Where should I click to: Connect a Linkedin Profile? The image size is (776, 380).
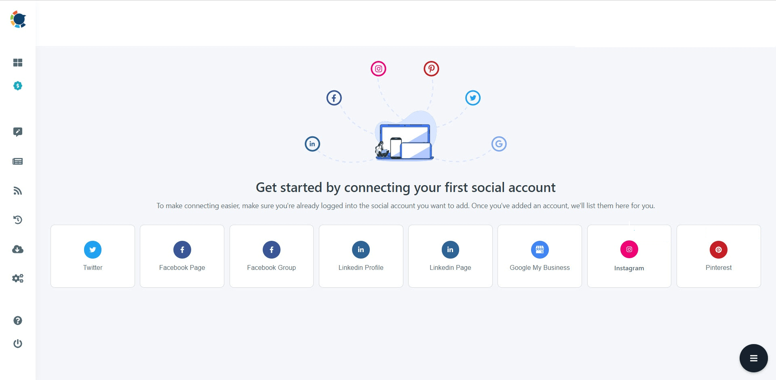(361, 256)
